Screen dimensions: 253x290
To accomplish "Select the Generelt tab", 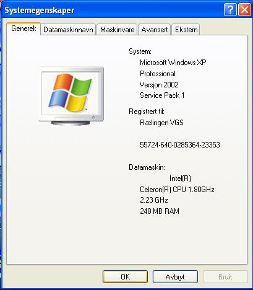I will (24, 29).
